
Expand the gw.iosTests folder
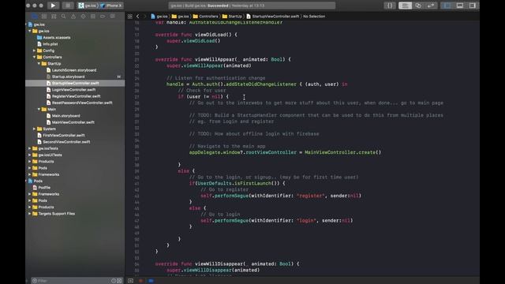30,148
